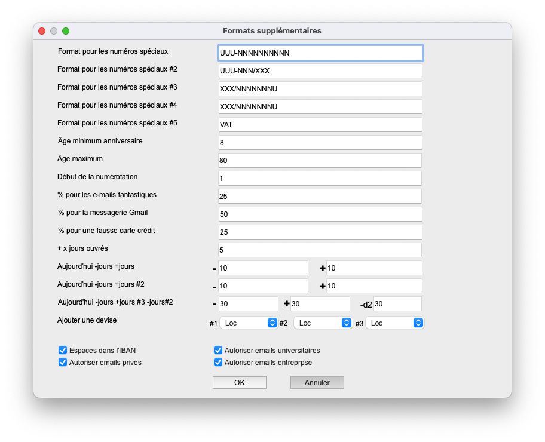
Task: Click the '% pour la messagerie Gmail' field
Action: [320, 214]
